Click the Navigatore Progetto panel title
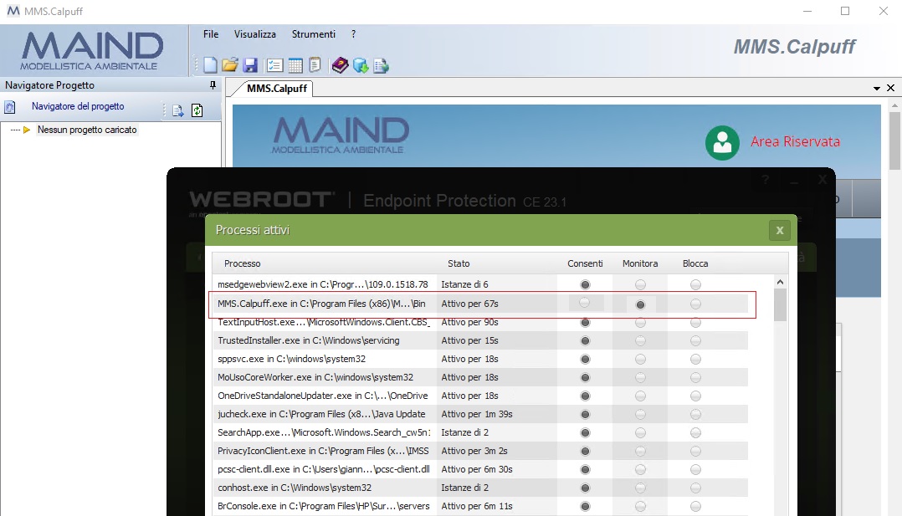Viewport: 902px width, 516px height. pos(49,85)
